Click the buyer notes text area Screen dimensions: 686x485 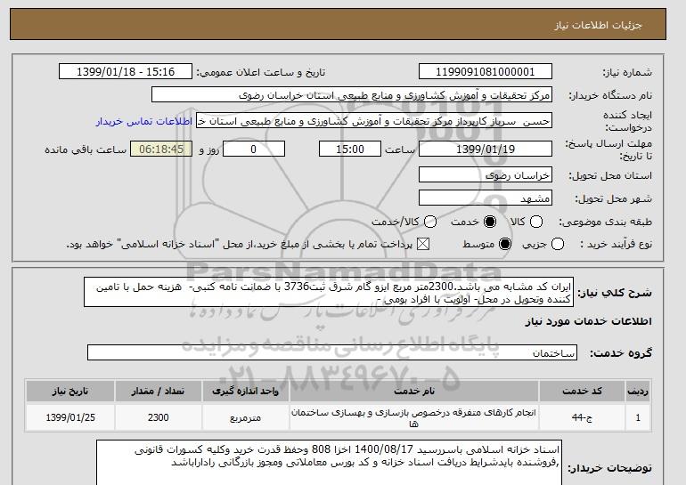(x=329, y=462)
